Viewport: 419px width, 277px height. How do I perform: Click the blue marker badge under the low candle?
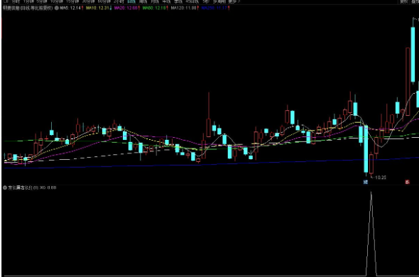click(x=366, y=182)
